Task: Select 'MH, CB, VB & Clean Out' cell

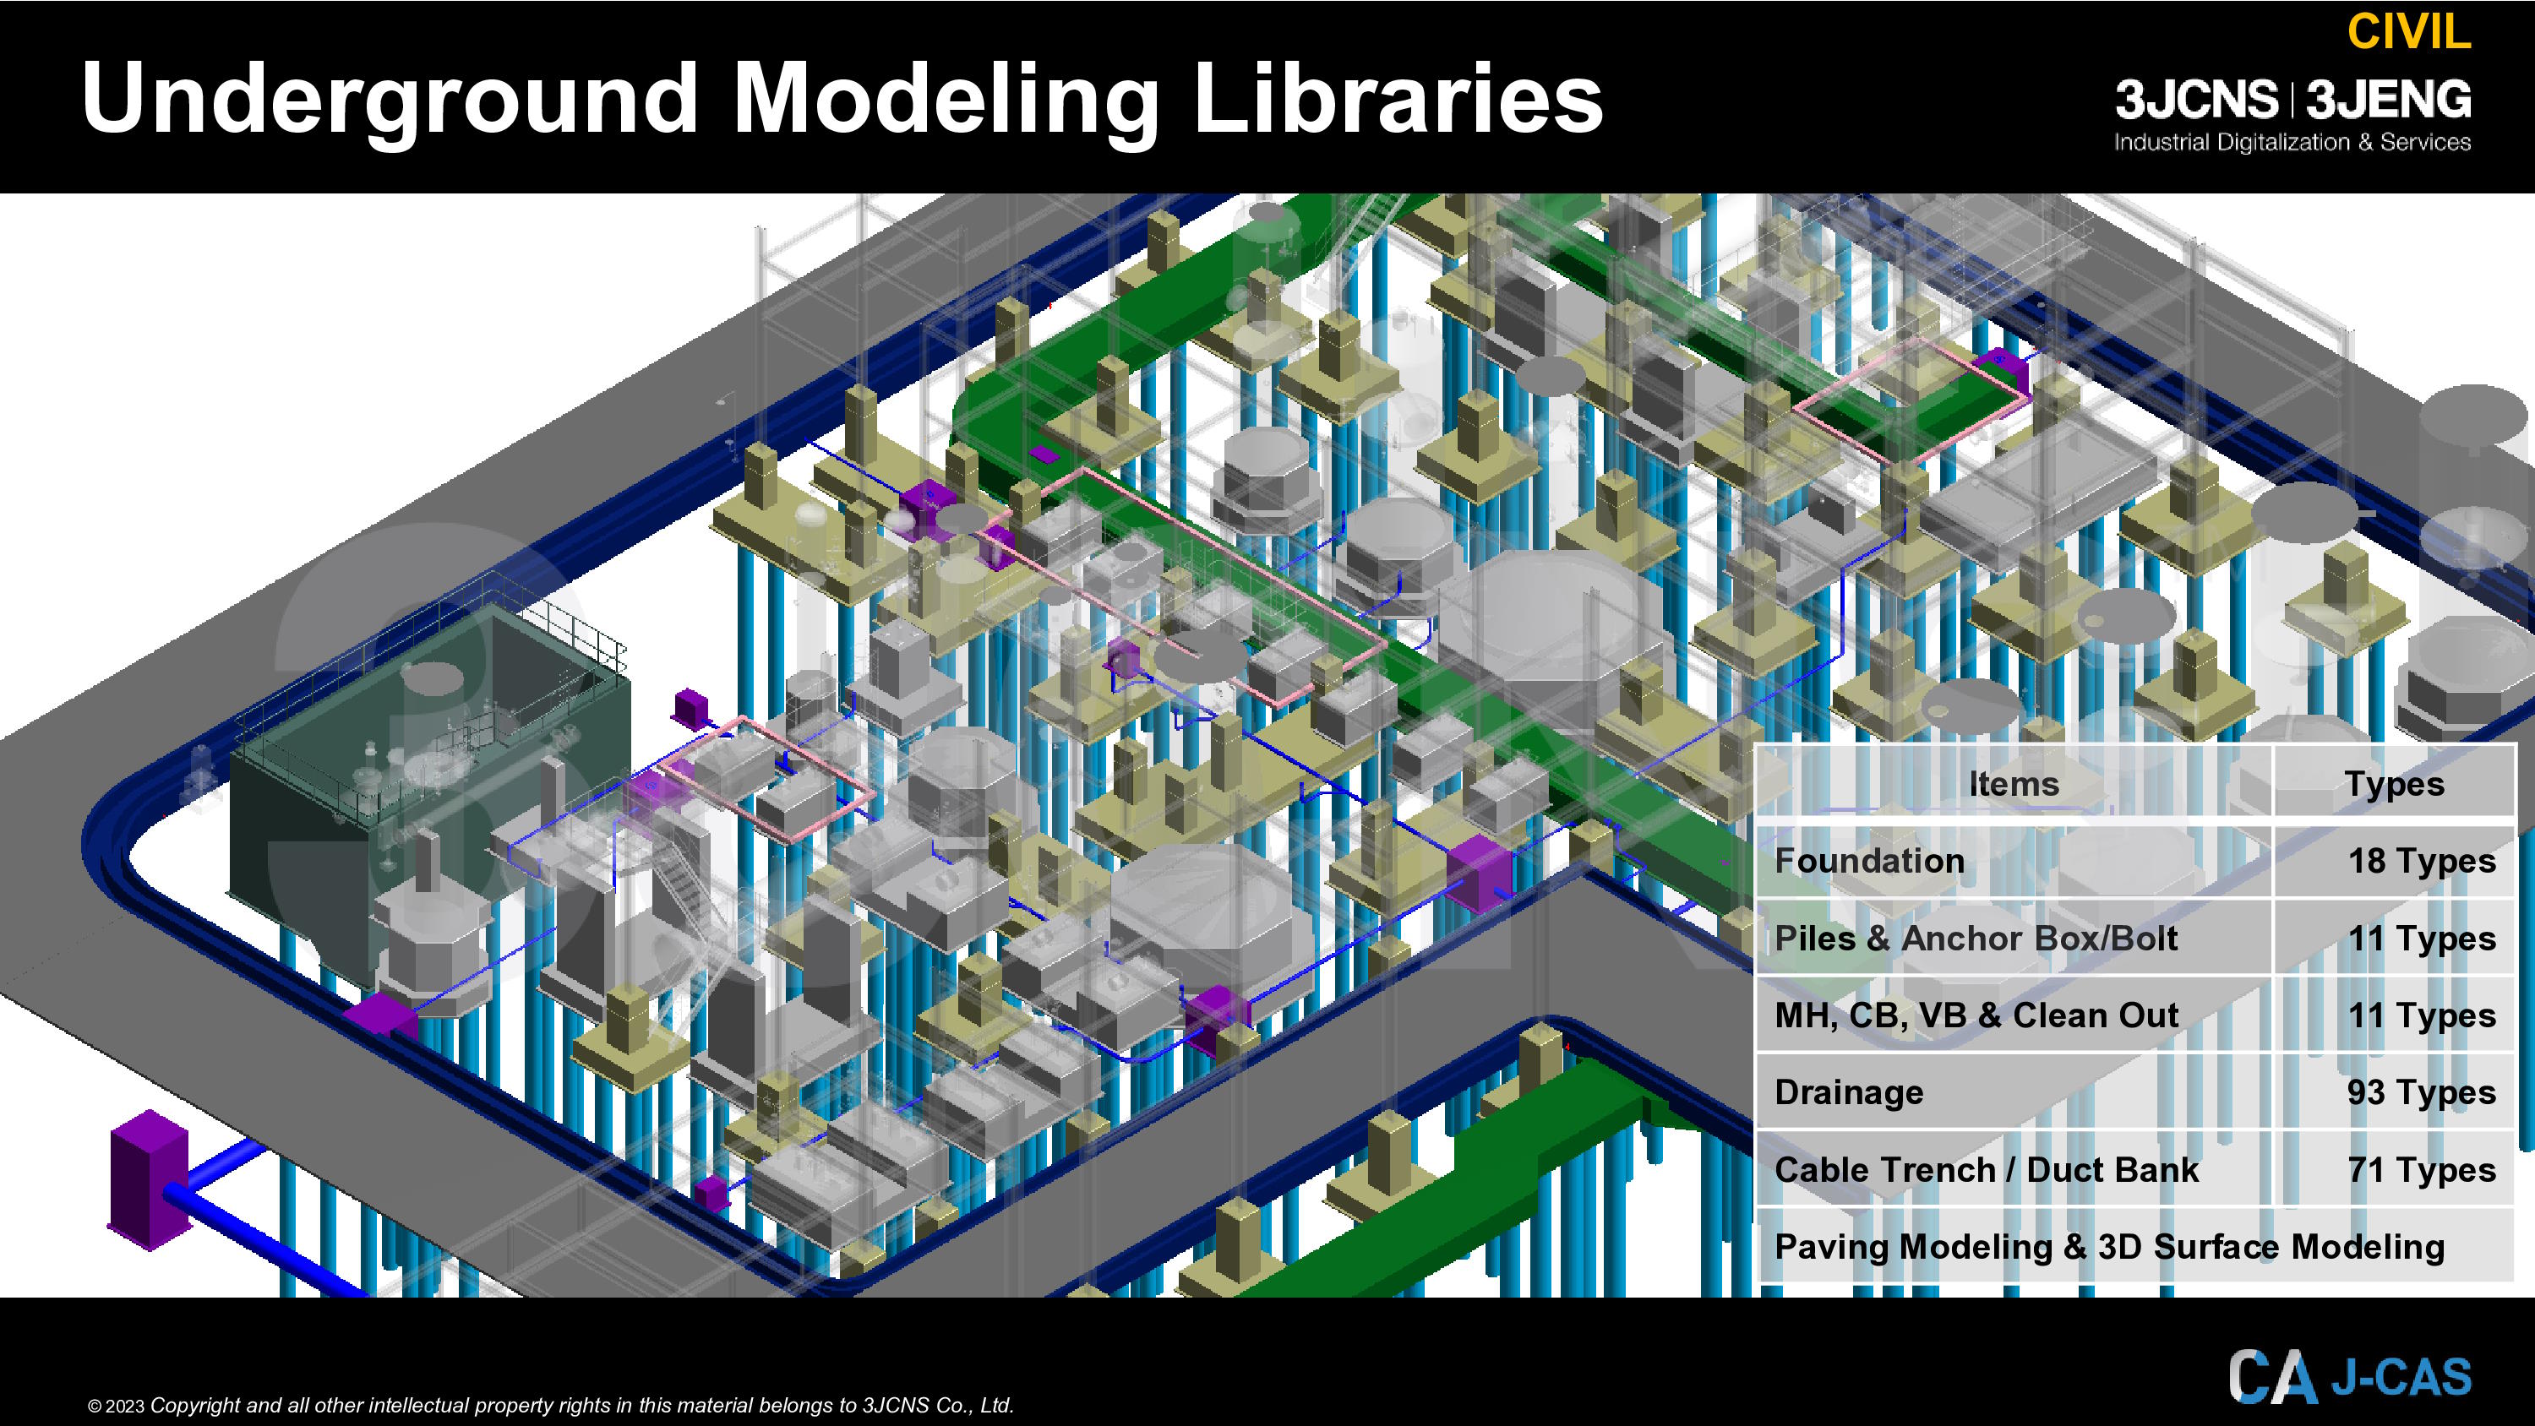Action: tap(2014, 1015)
